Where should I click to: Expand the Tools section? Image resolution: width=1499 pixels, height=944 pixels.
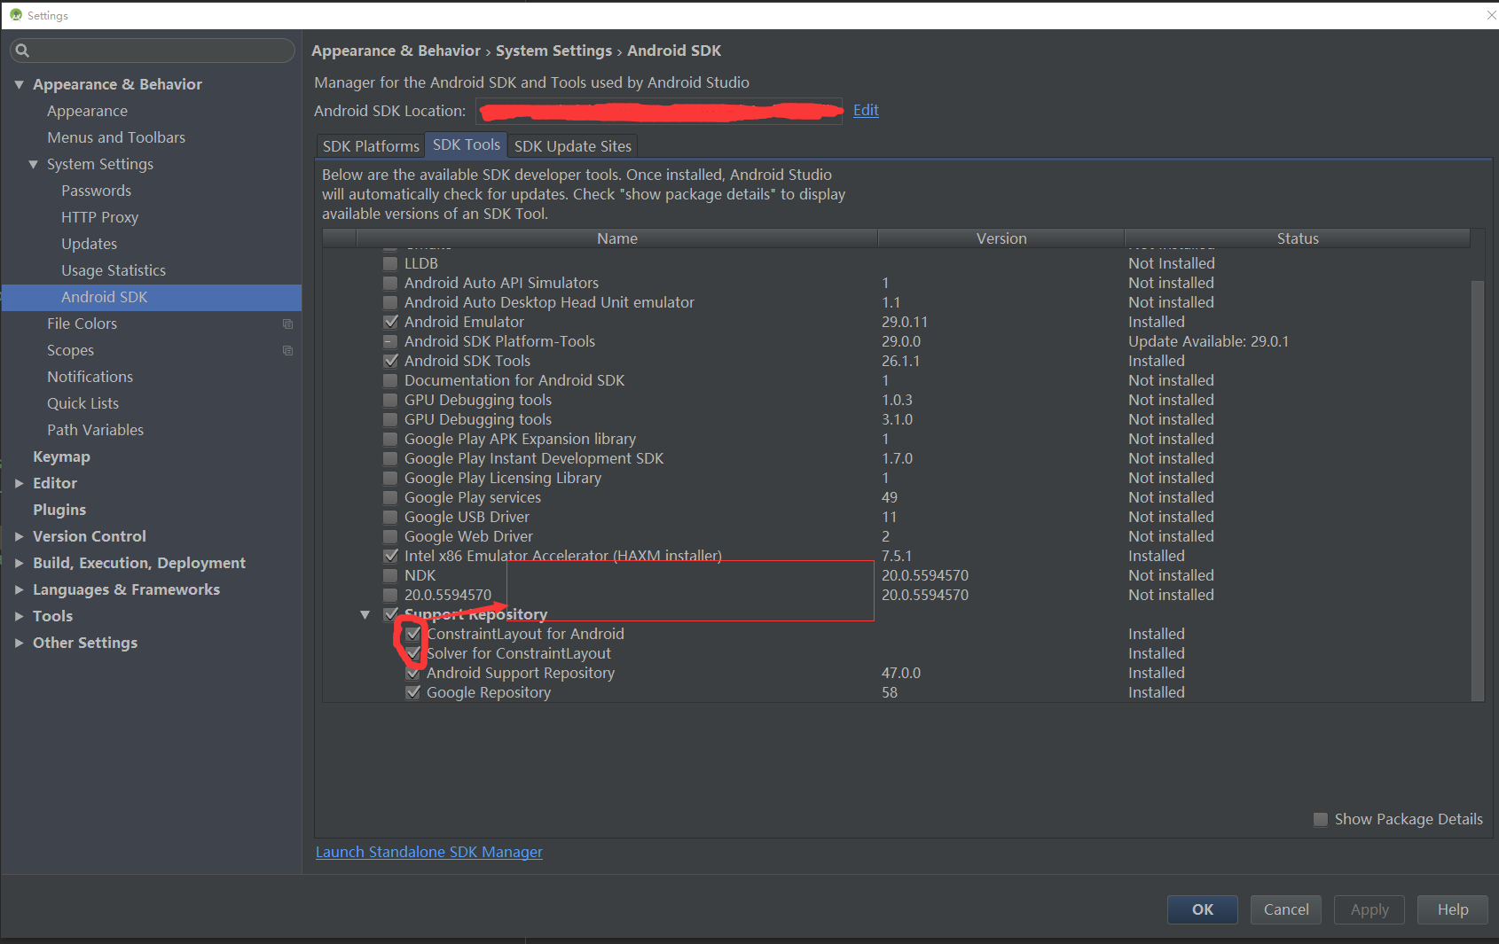point(19,616)
